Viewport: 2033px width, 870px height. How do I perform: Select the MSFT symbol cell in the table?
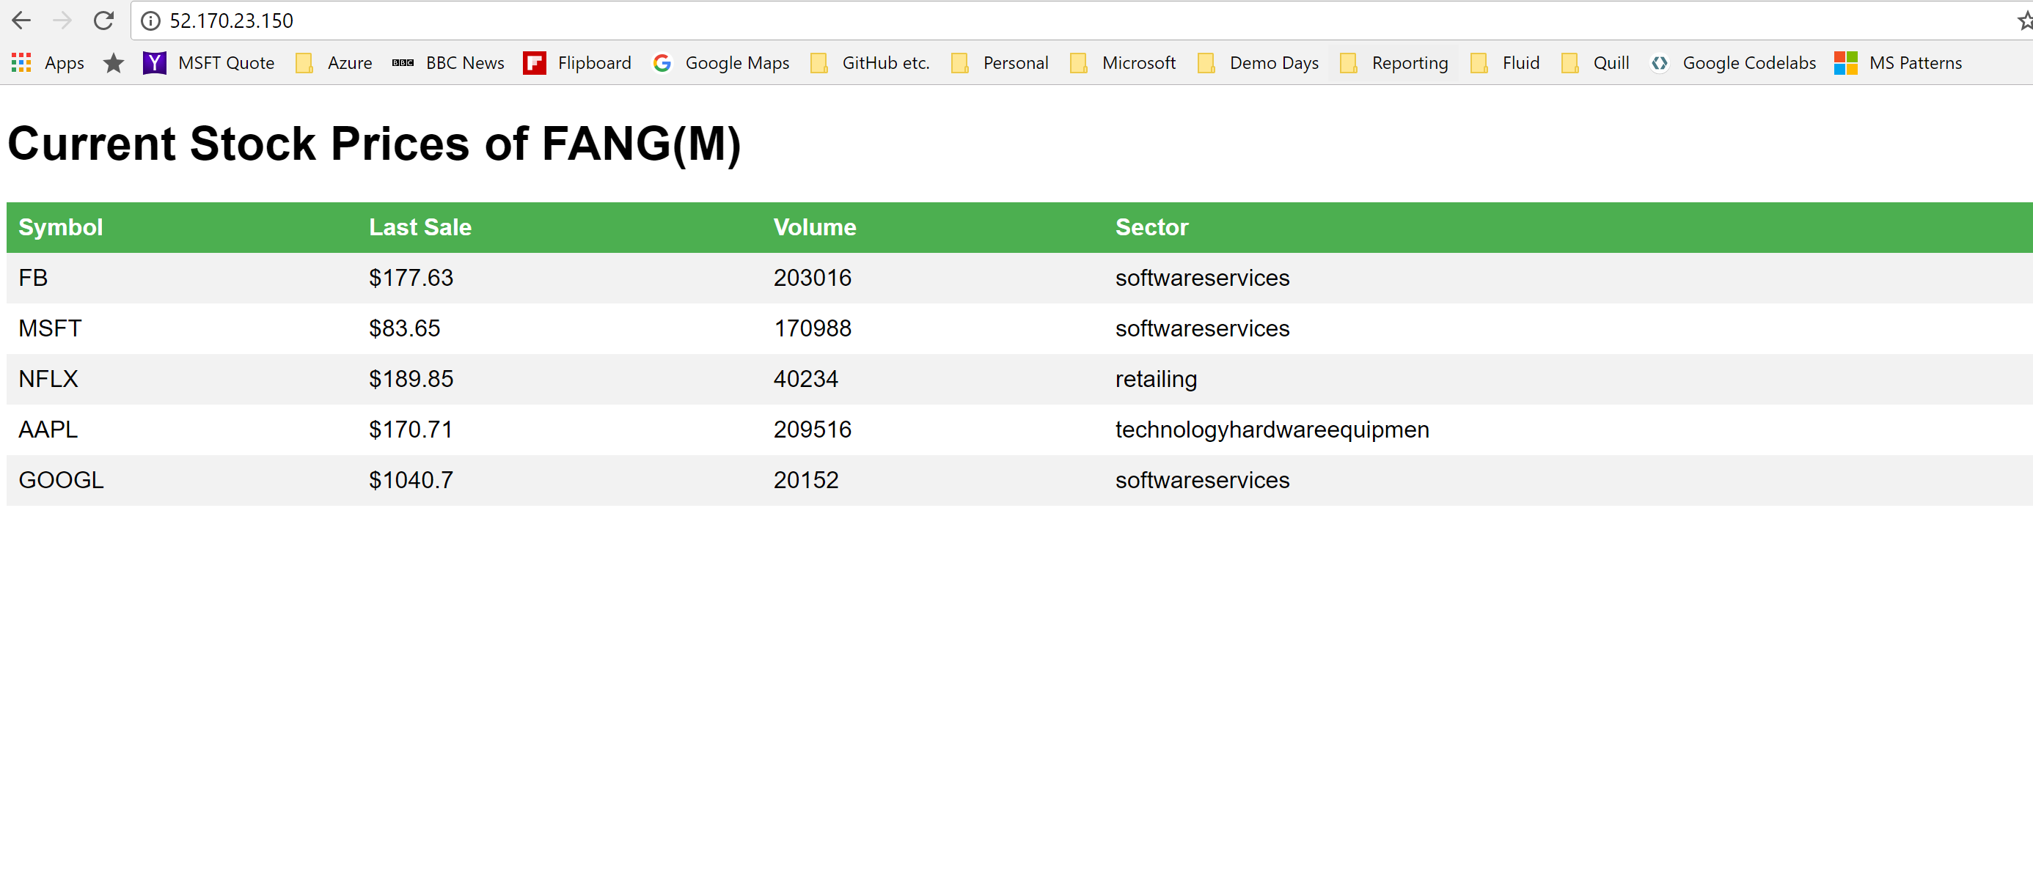coord(50,328)
